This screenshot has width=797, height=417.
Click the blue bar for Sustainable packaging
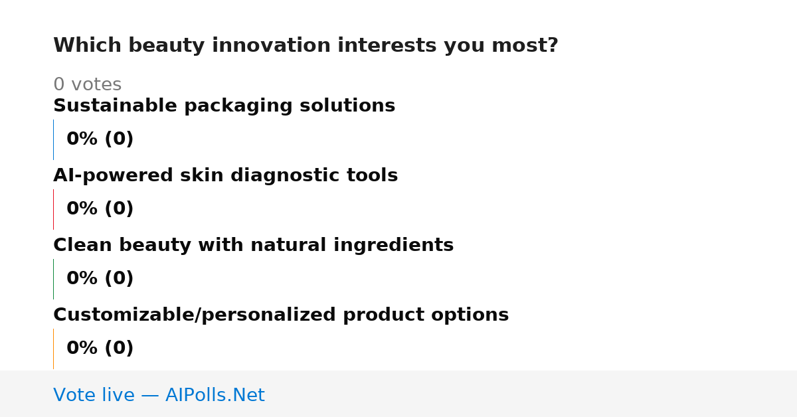click(x=53, y=139)
